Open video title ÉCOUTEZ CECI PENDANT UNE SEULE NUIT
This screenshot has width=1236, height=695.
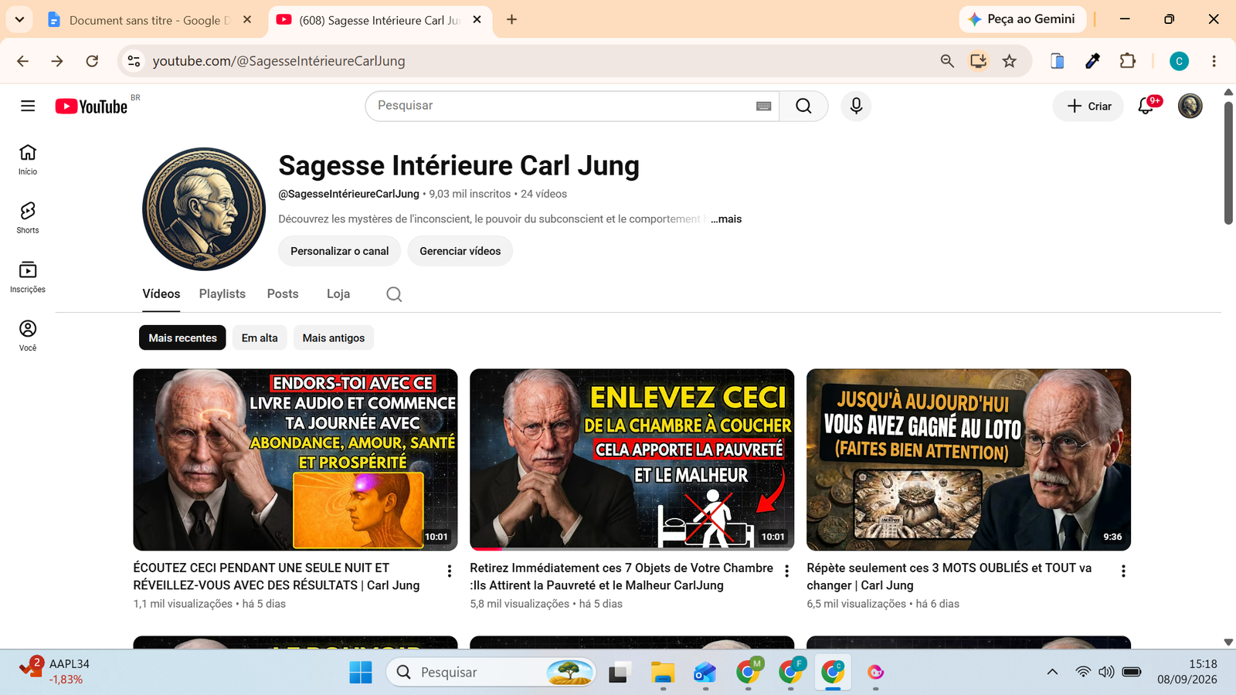[x=277, y=576]
